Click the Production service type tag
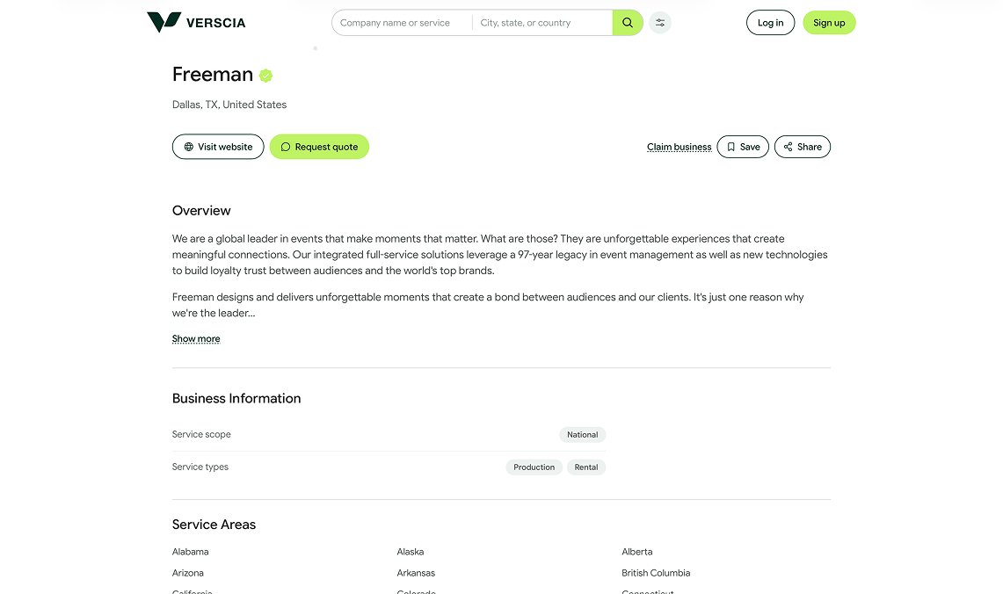The height and width of the screenshot is (594, 1003). pyautogui.click(x=534, y=467)
